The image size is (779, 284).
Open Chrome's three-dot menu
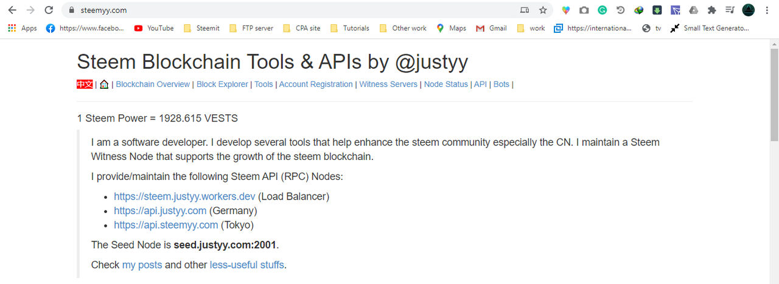pyautogui.click(x=767, y=10)
